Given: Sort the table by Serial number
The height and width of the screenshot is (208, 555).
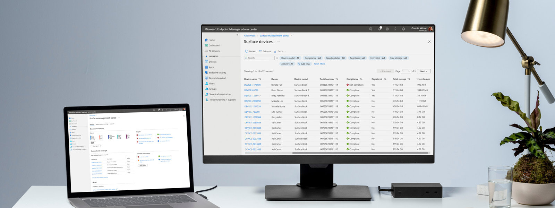Looking at the screenshot, I should (337, 79).
